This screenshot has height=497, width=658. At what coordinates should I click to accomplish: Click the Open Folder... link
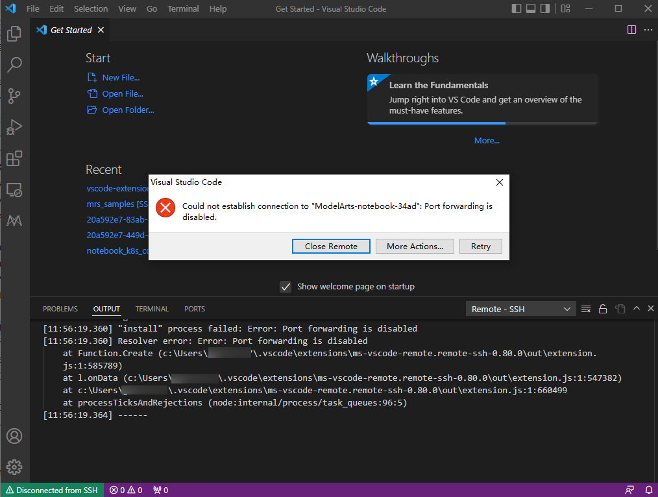(128, 110)
